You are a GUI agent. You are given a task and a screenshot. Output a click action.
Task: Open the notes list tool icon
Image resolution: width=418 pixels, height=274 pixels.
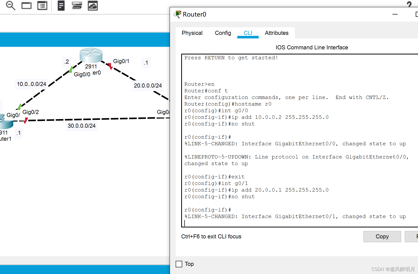click(x=42, y=5)
